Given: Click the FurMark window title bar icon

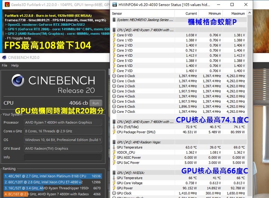Looking at the screenshot, I should point(7,5).
